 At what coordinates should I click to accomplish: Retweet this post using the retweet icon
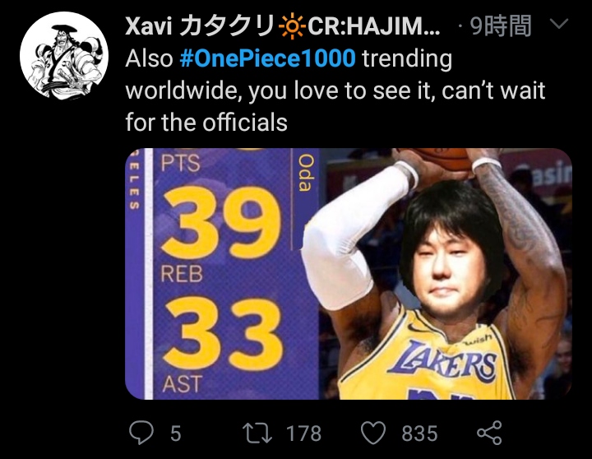[257, 433]
